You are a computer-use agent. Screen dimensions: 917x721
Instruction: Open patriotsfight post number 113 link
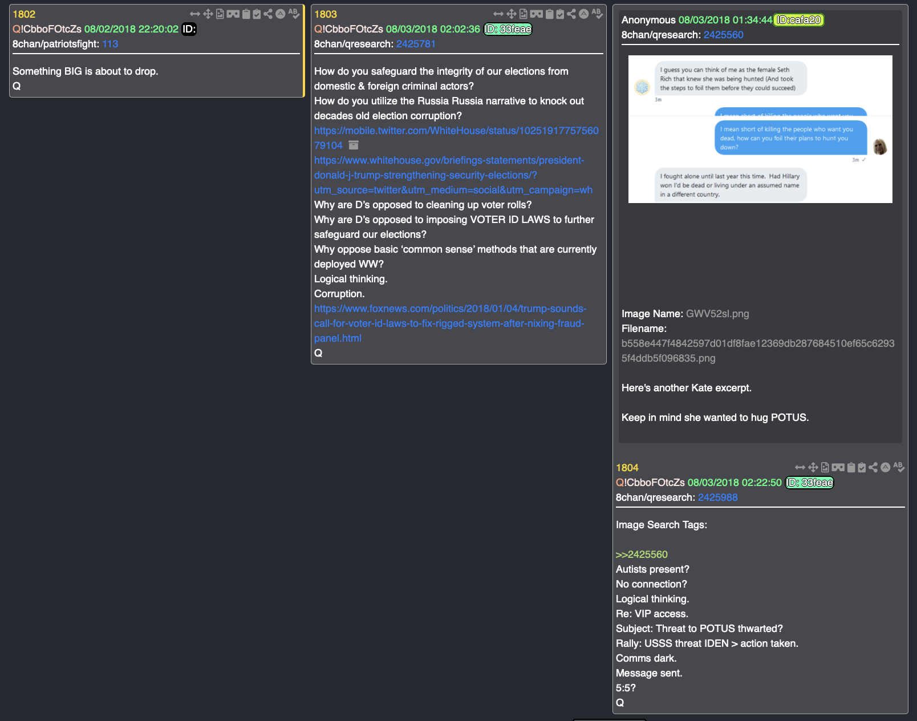[110, 44]
